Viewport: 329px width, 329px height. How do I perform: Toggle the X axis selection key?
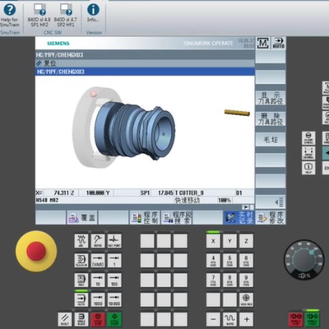pos(213,241)
